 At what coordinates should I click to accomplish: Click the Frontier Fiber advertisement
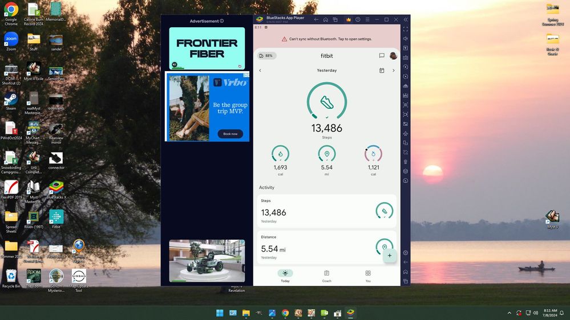click(x=207, y=48)
